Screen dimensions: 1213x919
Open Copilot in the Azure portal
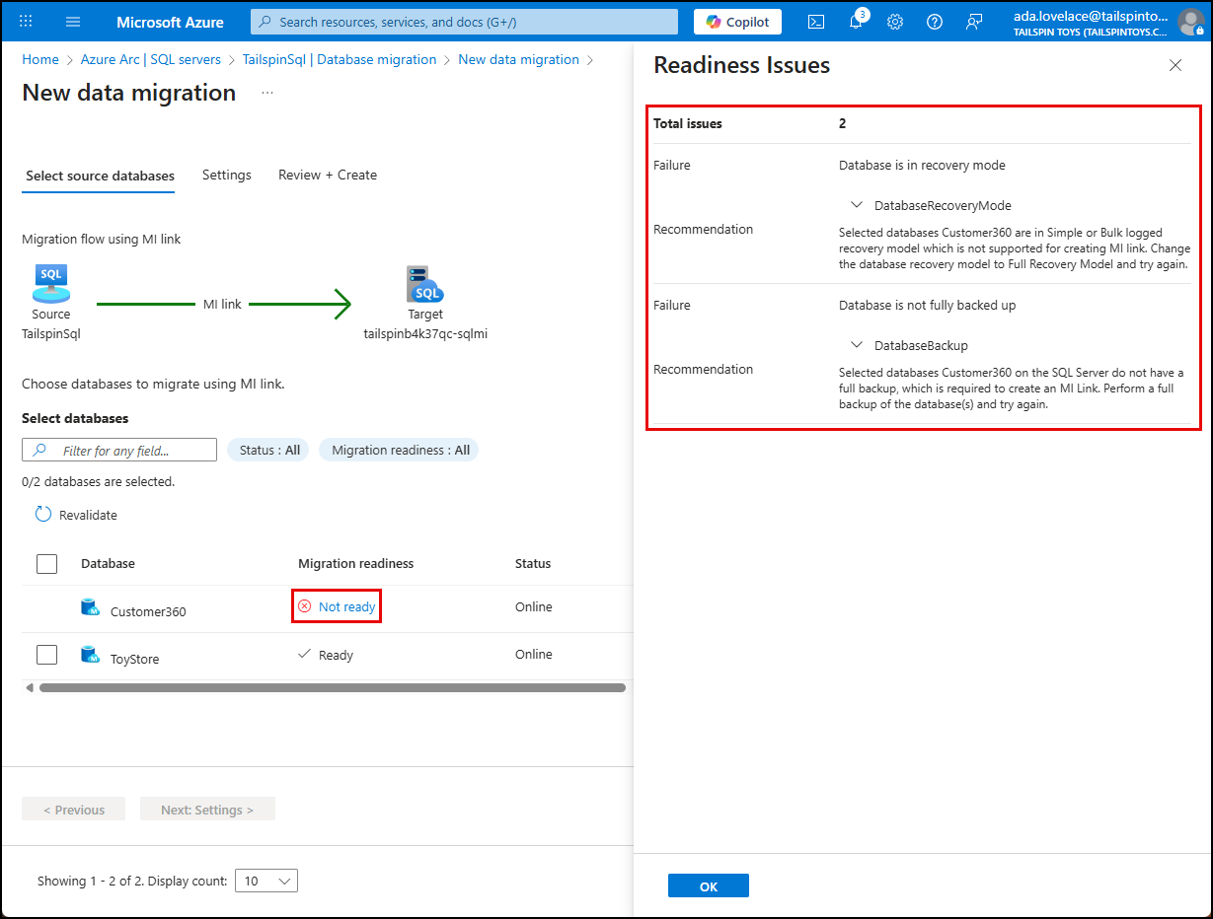[736, 21]
